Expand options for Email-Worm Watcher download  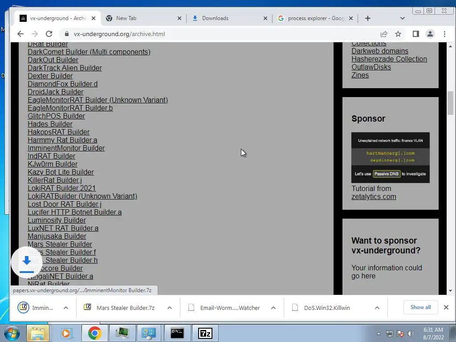[273, 308]
